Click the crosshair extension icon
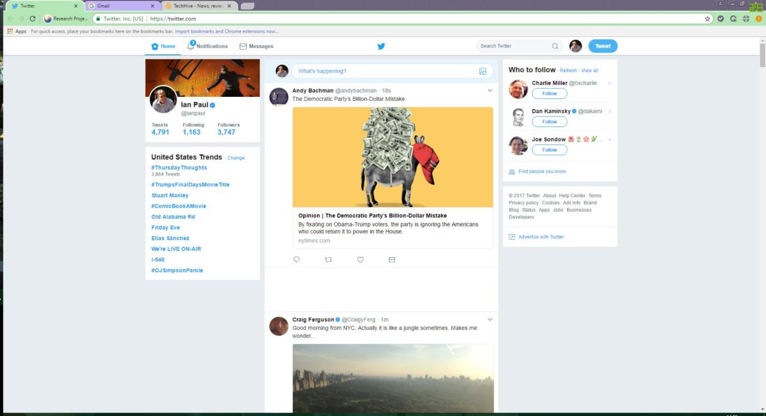 [746, 19]
